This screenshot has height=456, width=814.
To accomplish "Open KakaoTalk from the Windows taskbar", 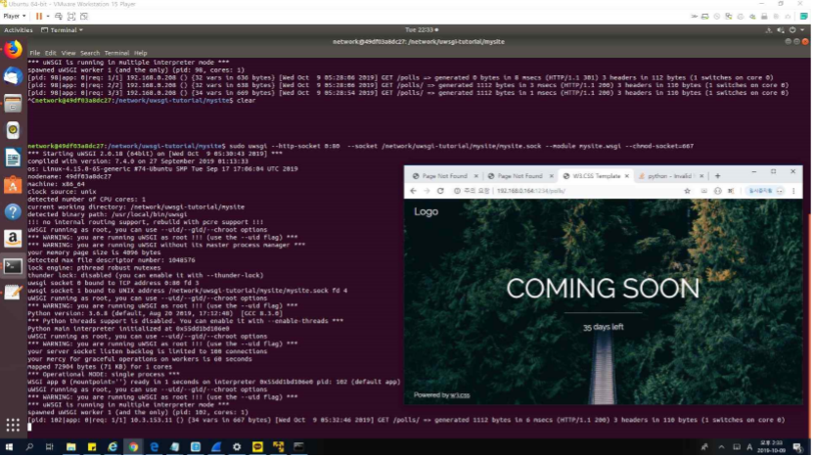I will pos(257,446).
